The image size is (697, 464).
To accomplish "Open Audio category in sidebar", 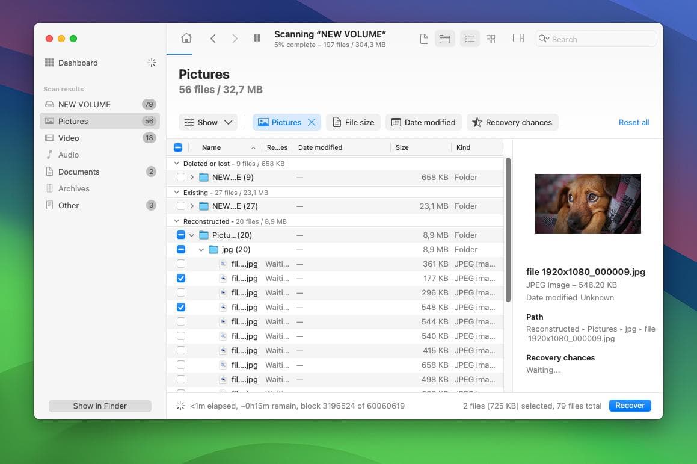I will click(100, 155).
